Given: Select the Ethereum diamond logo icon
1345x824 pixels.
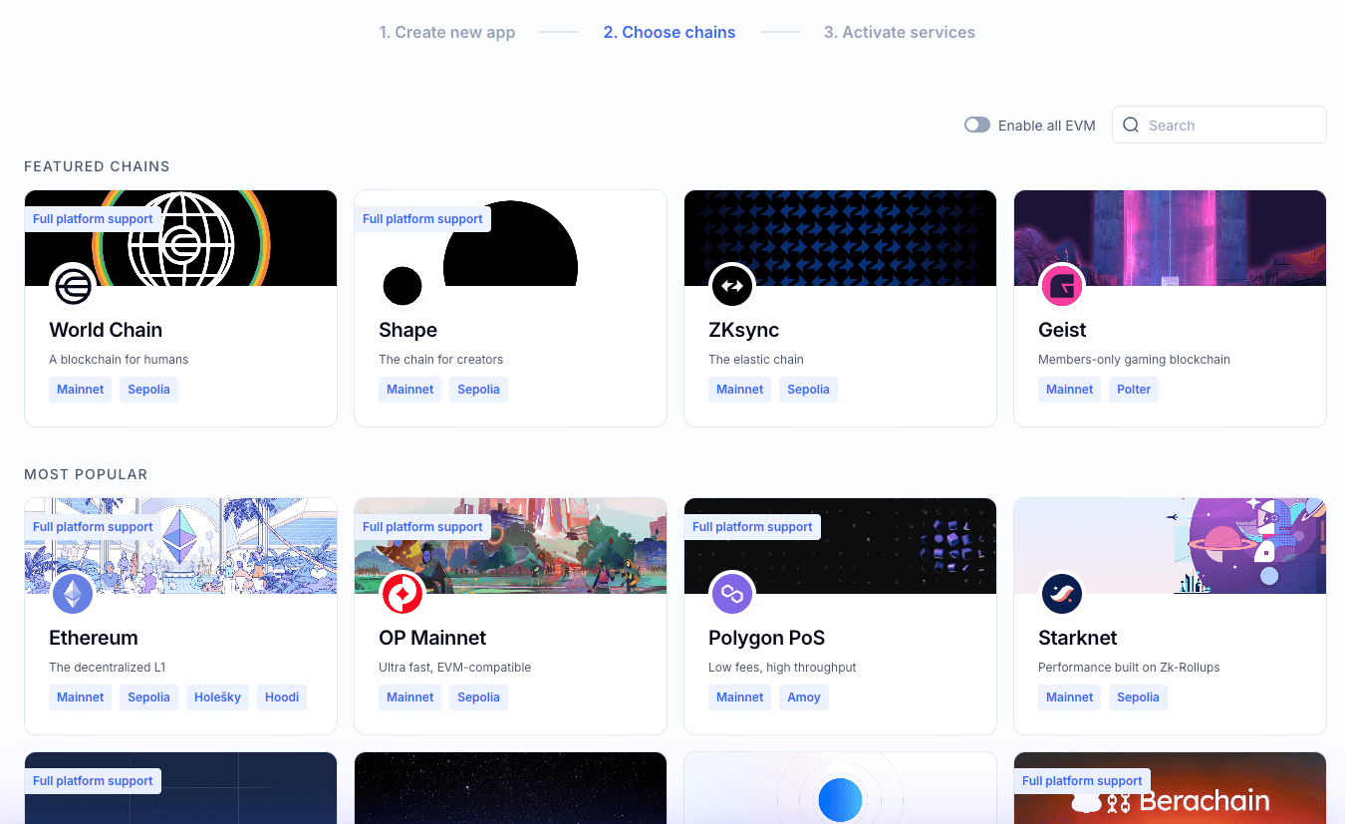Looking at the screenshot, I should coord(73,594).
